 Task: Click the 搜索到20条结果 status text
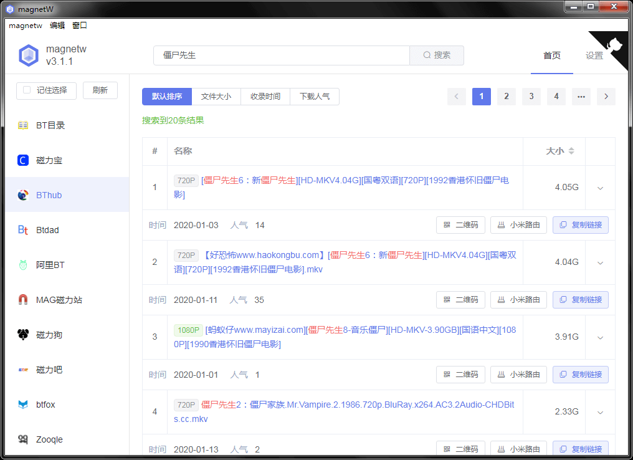[173, 120]
